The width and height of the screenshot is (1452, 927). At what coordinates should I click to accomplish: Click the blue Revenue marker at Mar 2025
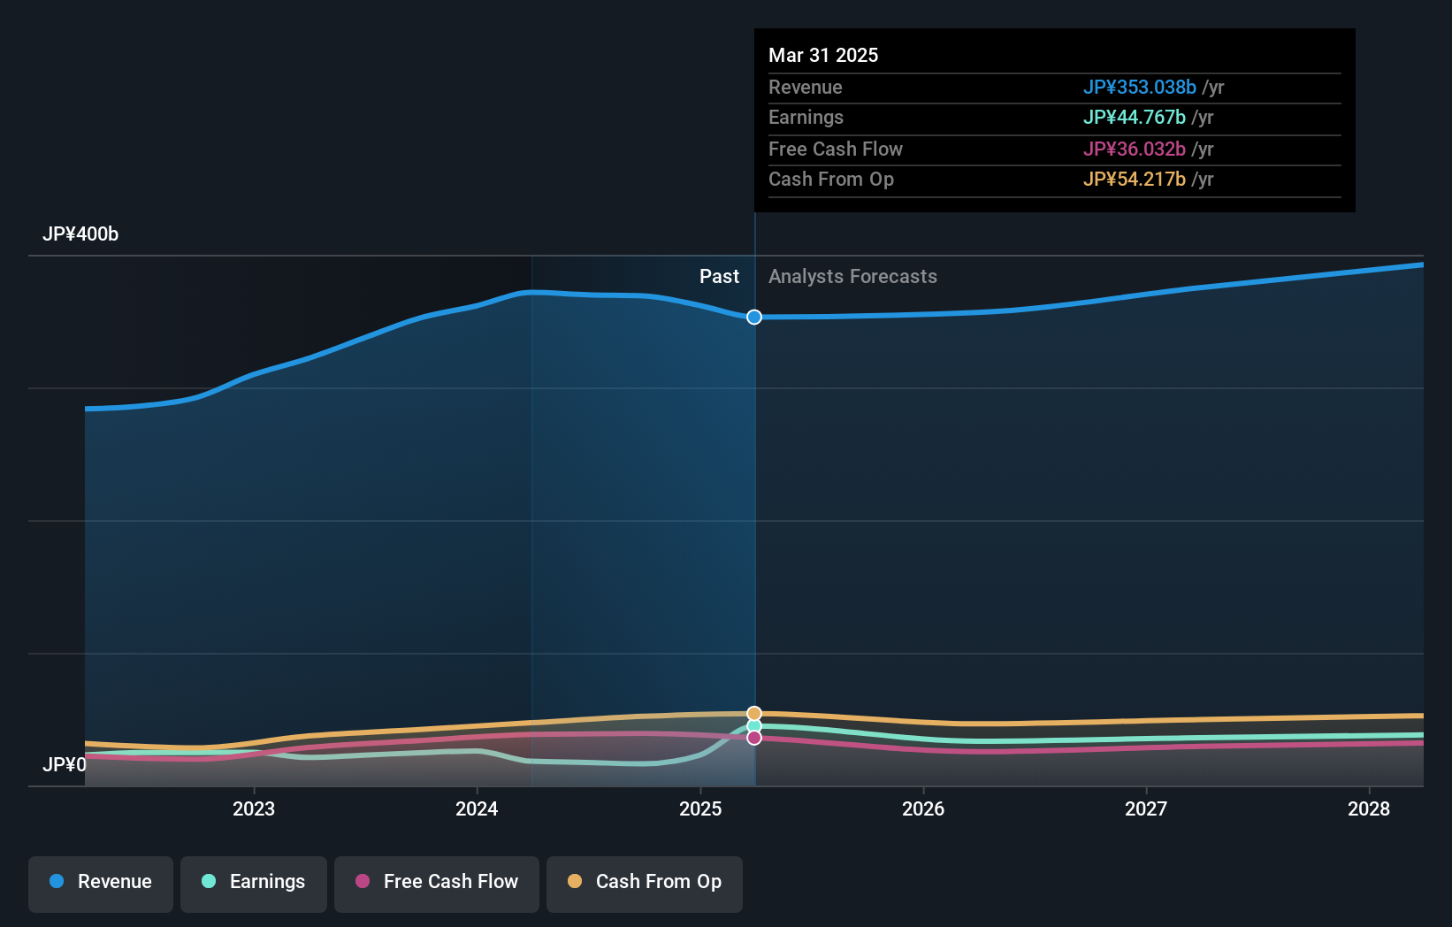click(x=754, y=317)
